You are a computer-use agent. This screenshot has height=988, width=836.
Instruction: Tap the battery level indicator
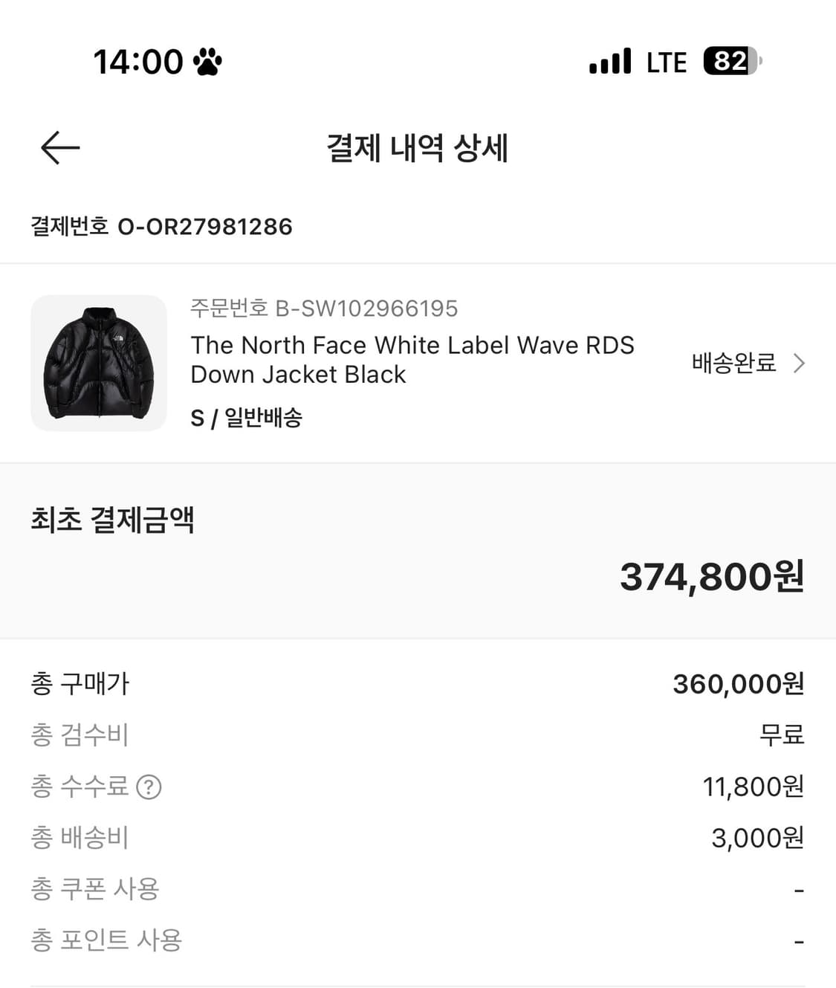click(732, 61)
